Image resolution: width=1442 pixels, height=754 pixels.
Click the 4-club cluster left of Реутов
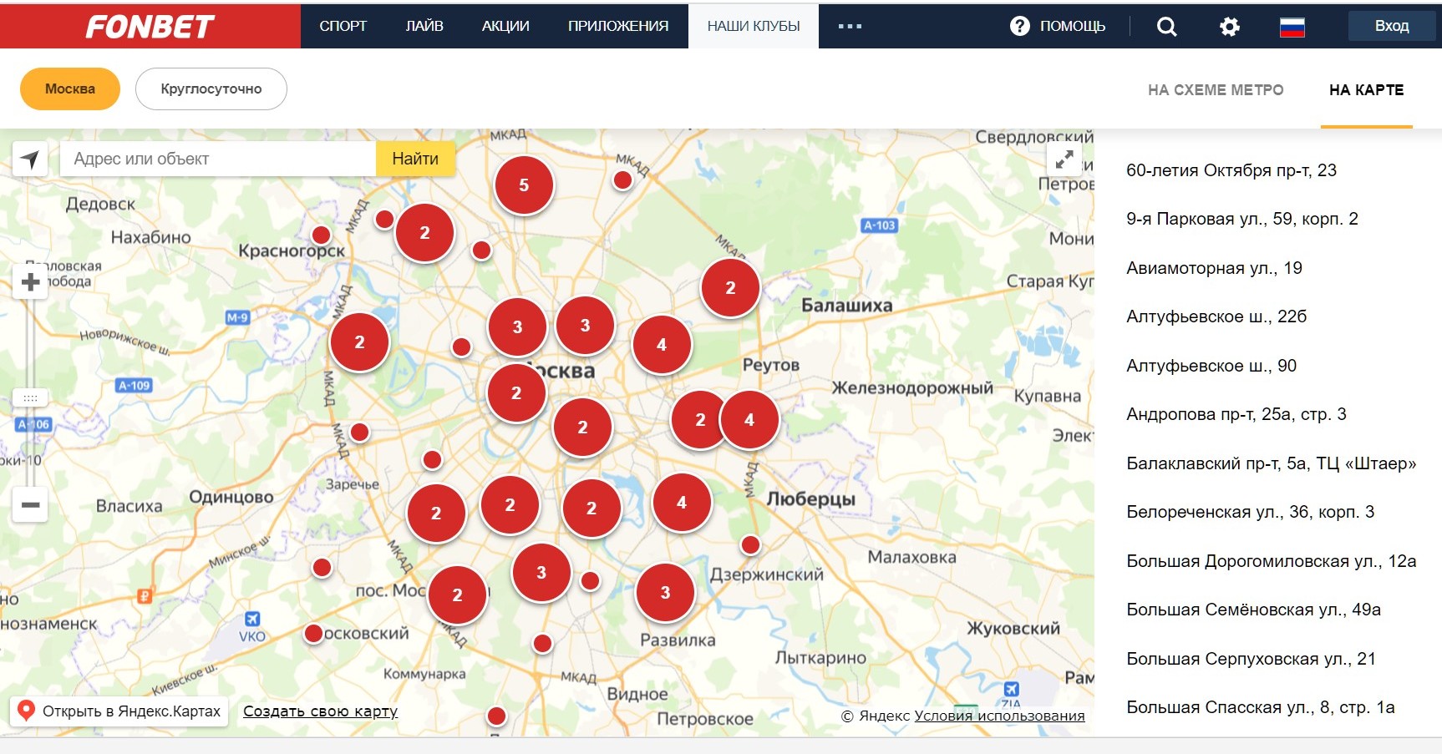[x=662, y=345]
